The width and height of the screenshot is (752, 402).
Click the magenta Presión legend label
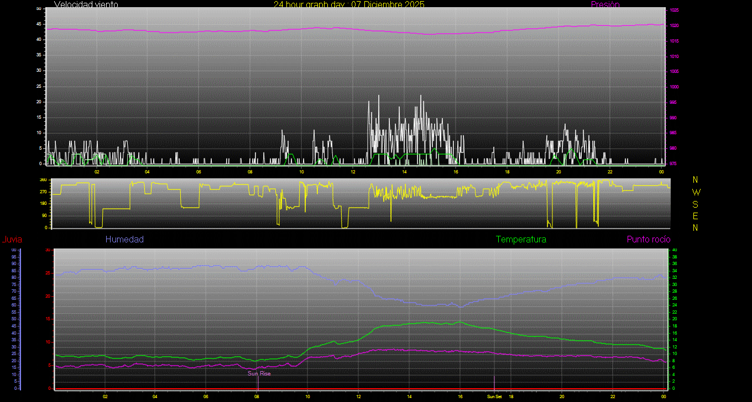pos(605,4)
